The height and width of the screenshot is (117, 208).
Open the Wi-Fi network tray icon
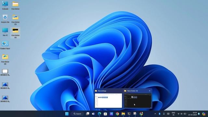pyautogui.click(x=178, y=114)
